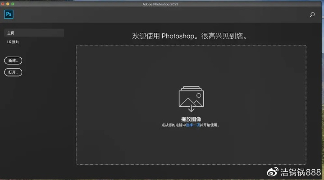Minimize the window with the yellow button

[8, 4]
